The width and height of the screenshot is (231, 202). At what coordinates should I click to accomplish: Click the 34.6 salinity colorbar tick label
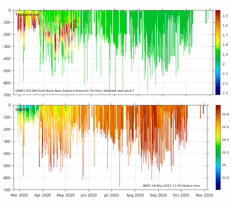pyautogui.click(x=226, y=127)
